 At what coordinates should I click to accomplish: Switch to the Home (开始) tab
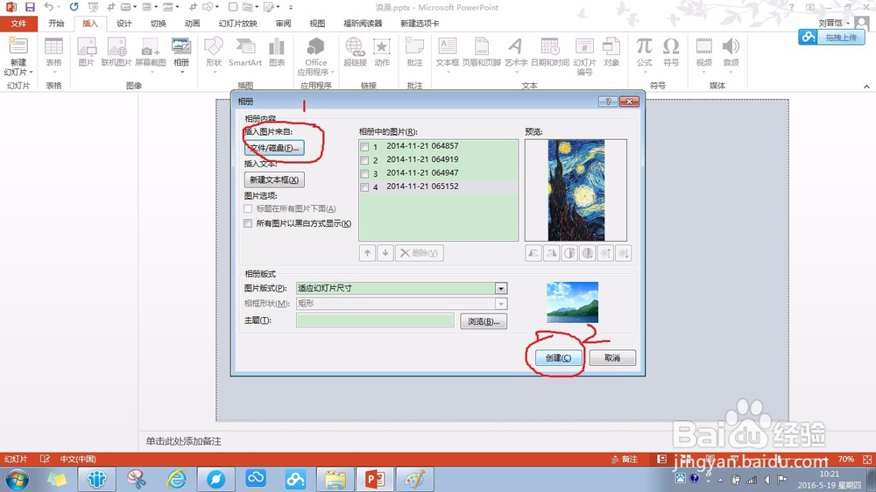(56, 24)
